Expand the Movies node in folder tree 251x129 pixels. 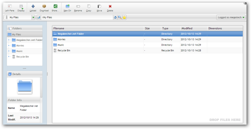9,46
